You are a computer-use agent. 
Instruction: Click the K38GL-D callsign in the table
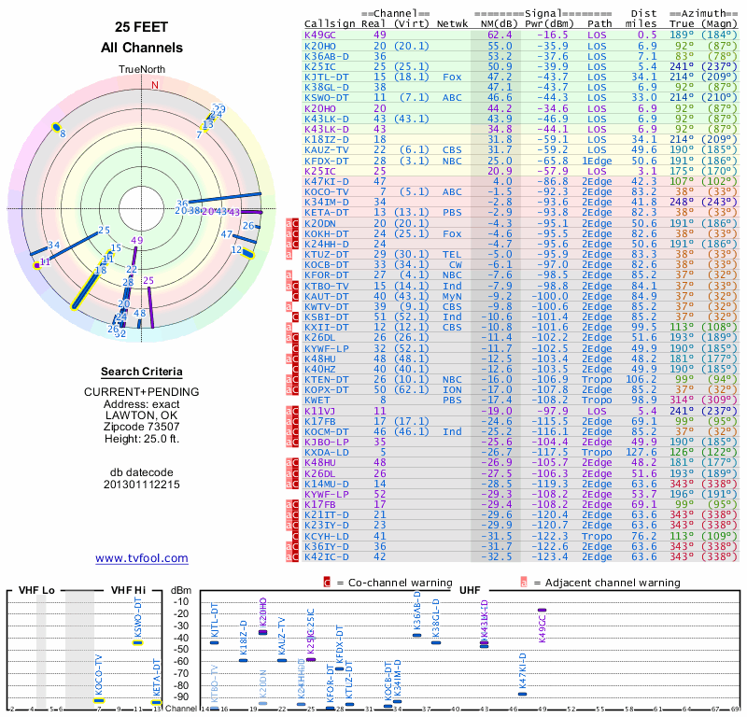click(327, 87)
